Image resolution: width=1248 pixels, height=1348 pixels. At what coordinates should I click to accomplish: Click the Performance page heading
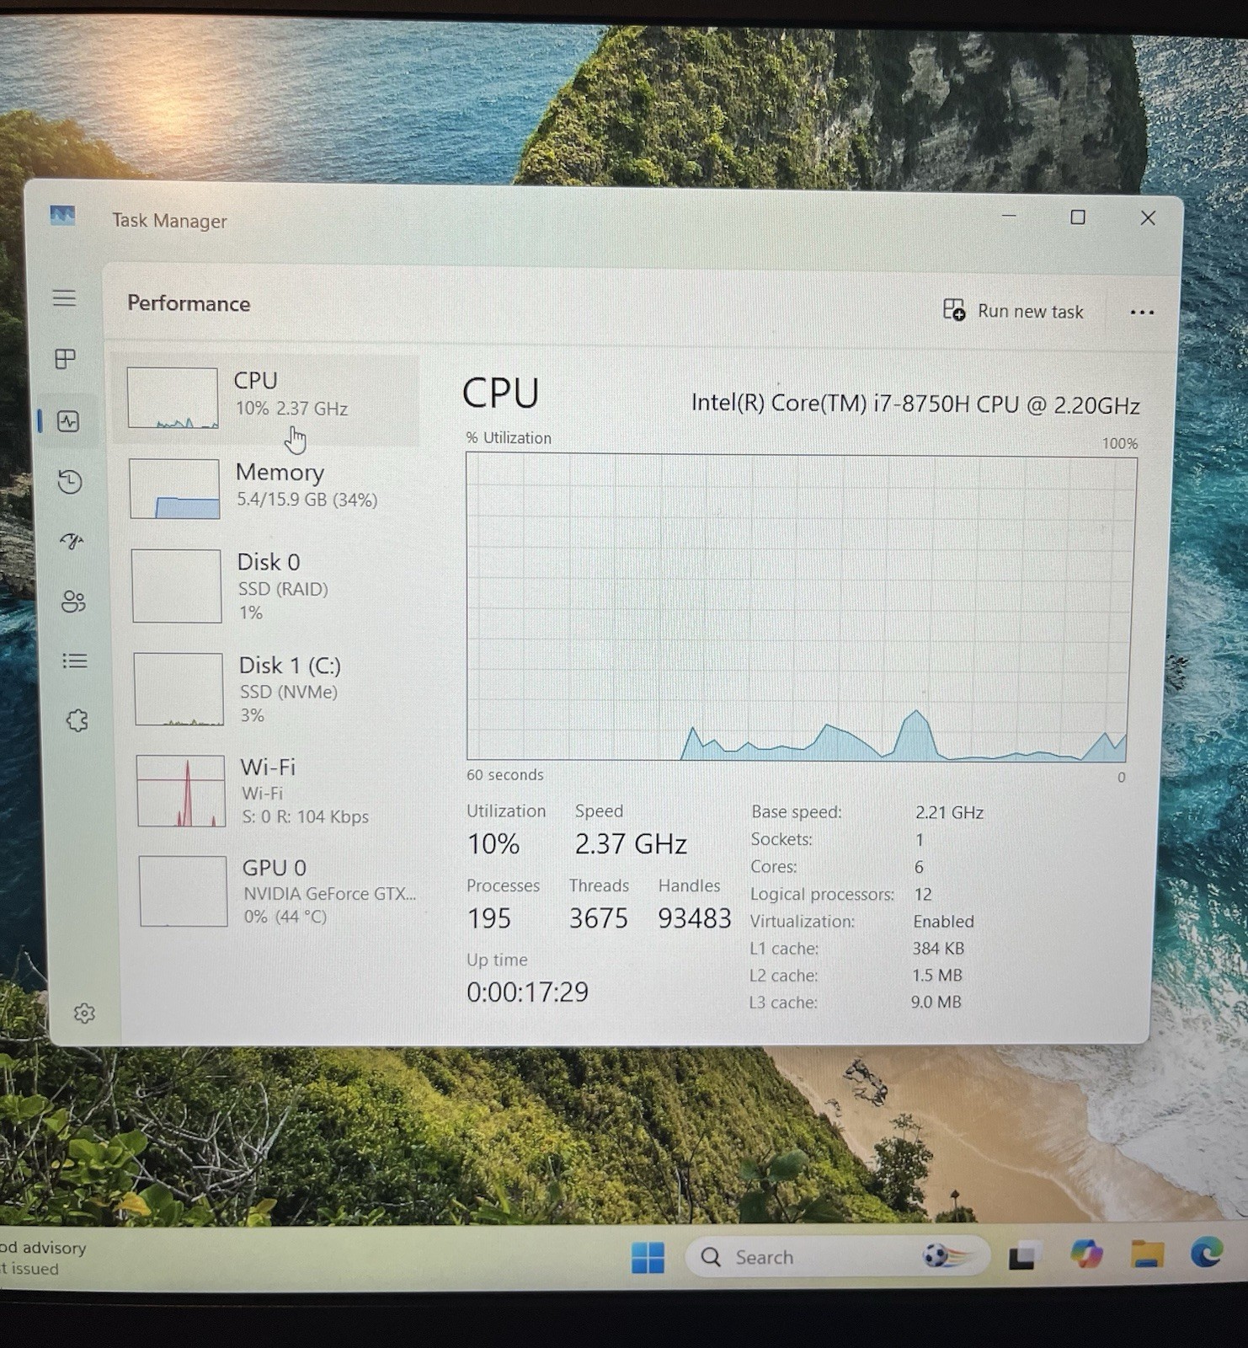[189, 303]
